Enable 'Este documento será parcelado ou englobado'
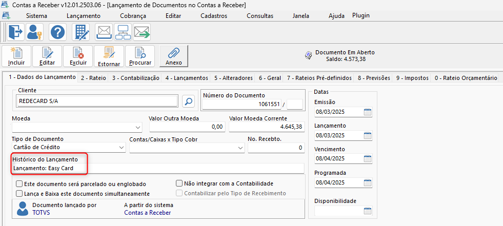This screenshot has height=226, width=503. click(19, 183)
